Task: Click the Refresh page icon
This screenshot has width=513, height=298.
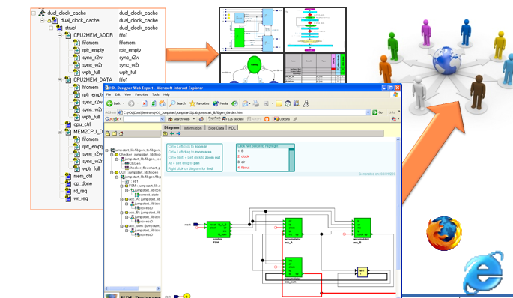Action: [153, 103]
